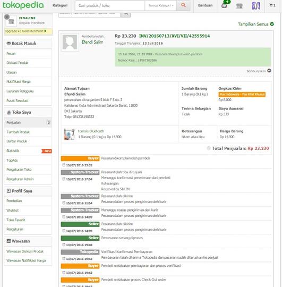Click the info icon beside Total Penjualan
This screenshot has height=287, width=282.
coord(209,148)
